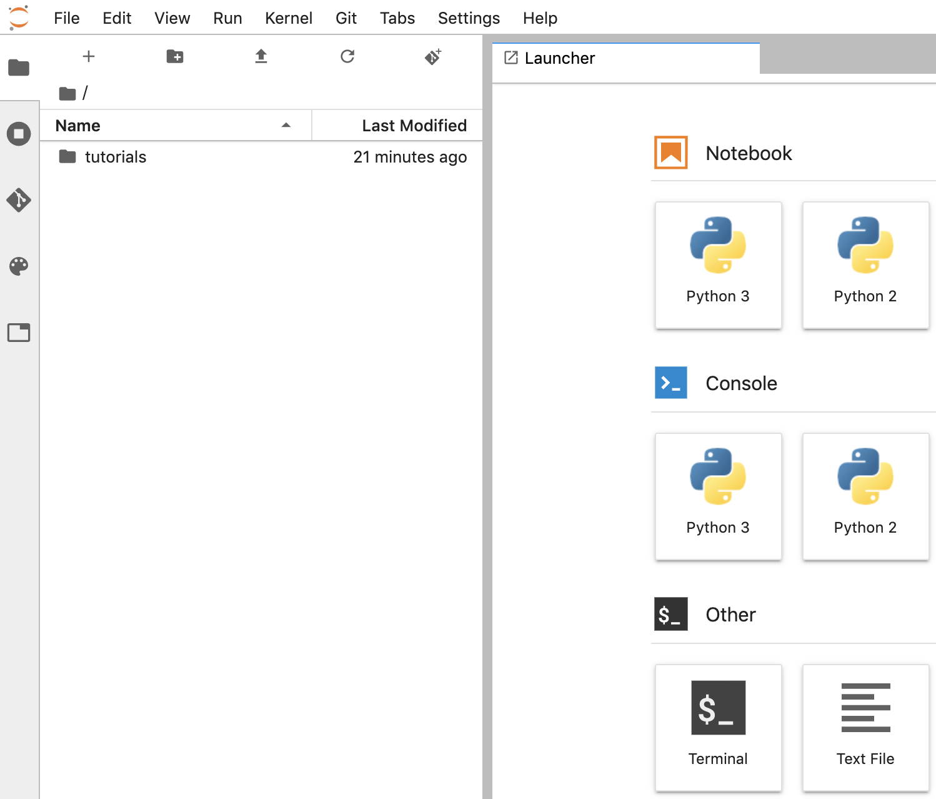This screenshot has height=799, width=936.
Task: Launch a Python 3 Notebook
Action: (718, 264)
